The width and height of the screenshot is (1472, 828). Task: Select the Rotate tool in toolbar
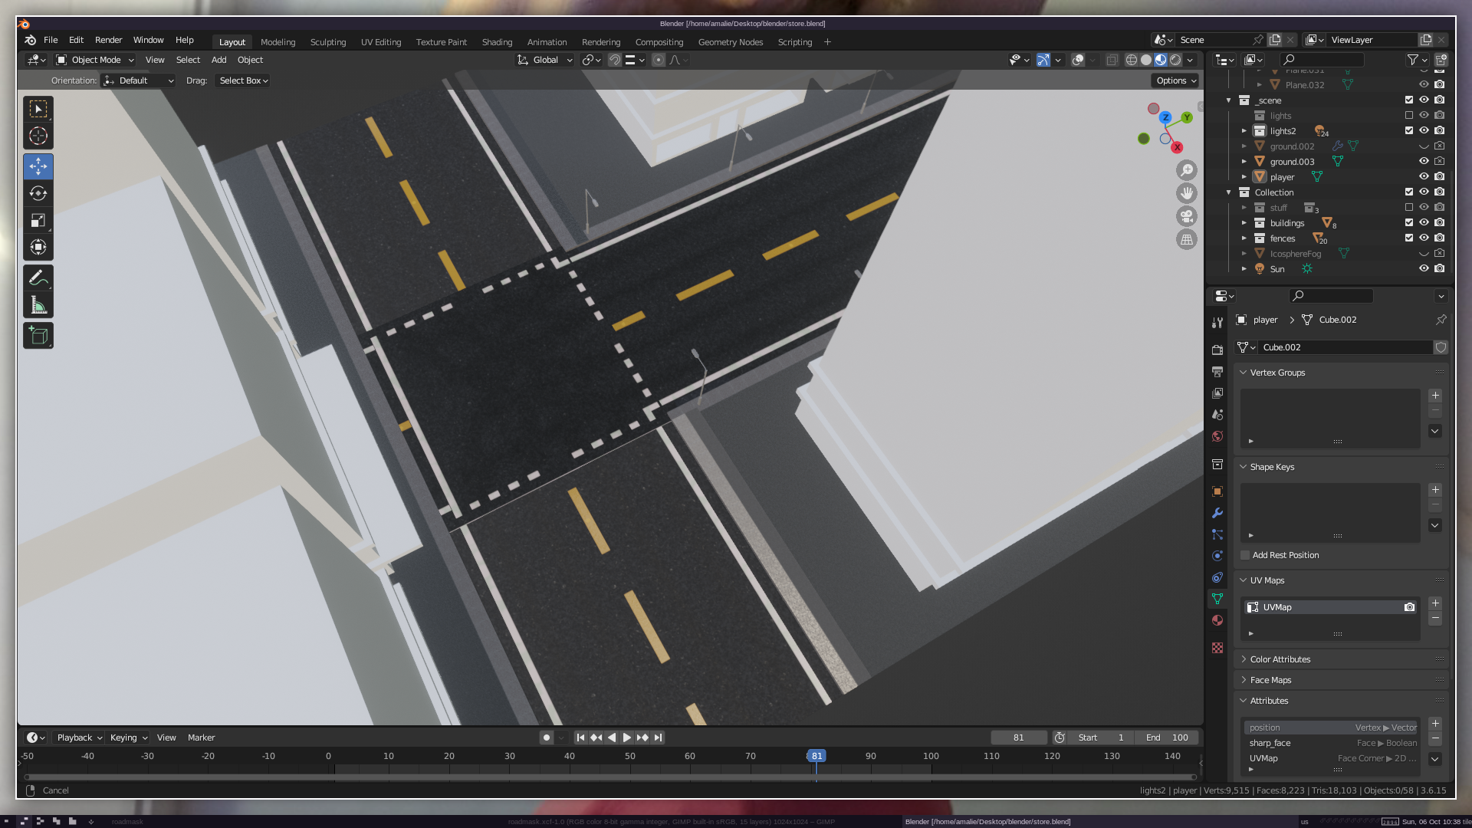[x=38, y=194]
